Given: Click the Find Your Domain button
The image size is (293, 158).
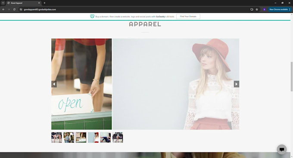Looking at the screenshot, I should click(x=188, y=16).
